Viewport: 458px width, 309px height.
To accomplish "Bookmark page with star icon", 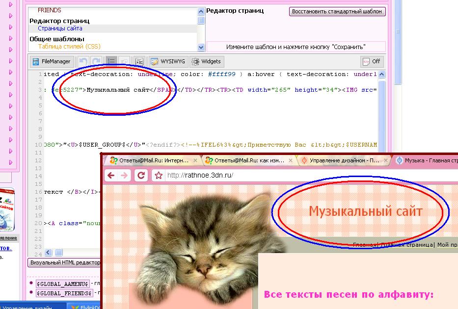I will point(158,176).
